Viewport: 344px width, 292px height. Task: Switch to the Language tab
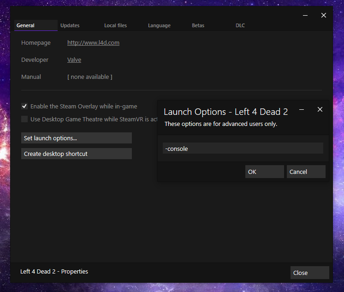click(159, 25)
